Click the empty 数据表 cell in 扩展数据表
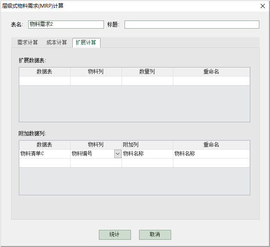Image resolution: width=270 pixels, height=247 pixels. click(45, 81)
